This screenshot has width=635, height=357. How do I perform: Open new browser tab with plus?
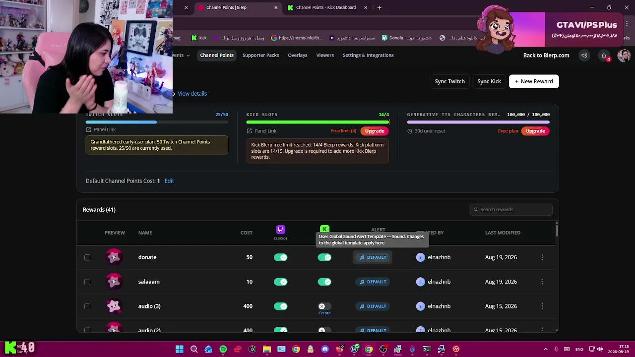[379, 7]
